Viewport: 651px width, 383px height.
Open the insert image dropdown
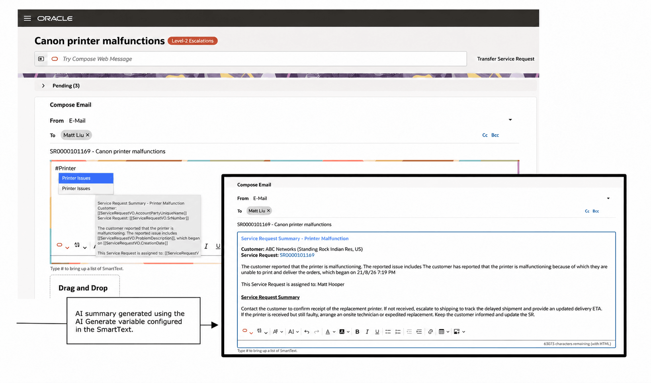[x=459, y=332]
